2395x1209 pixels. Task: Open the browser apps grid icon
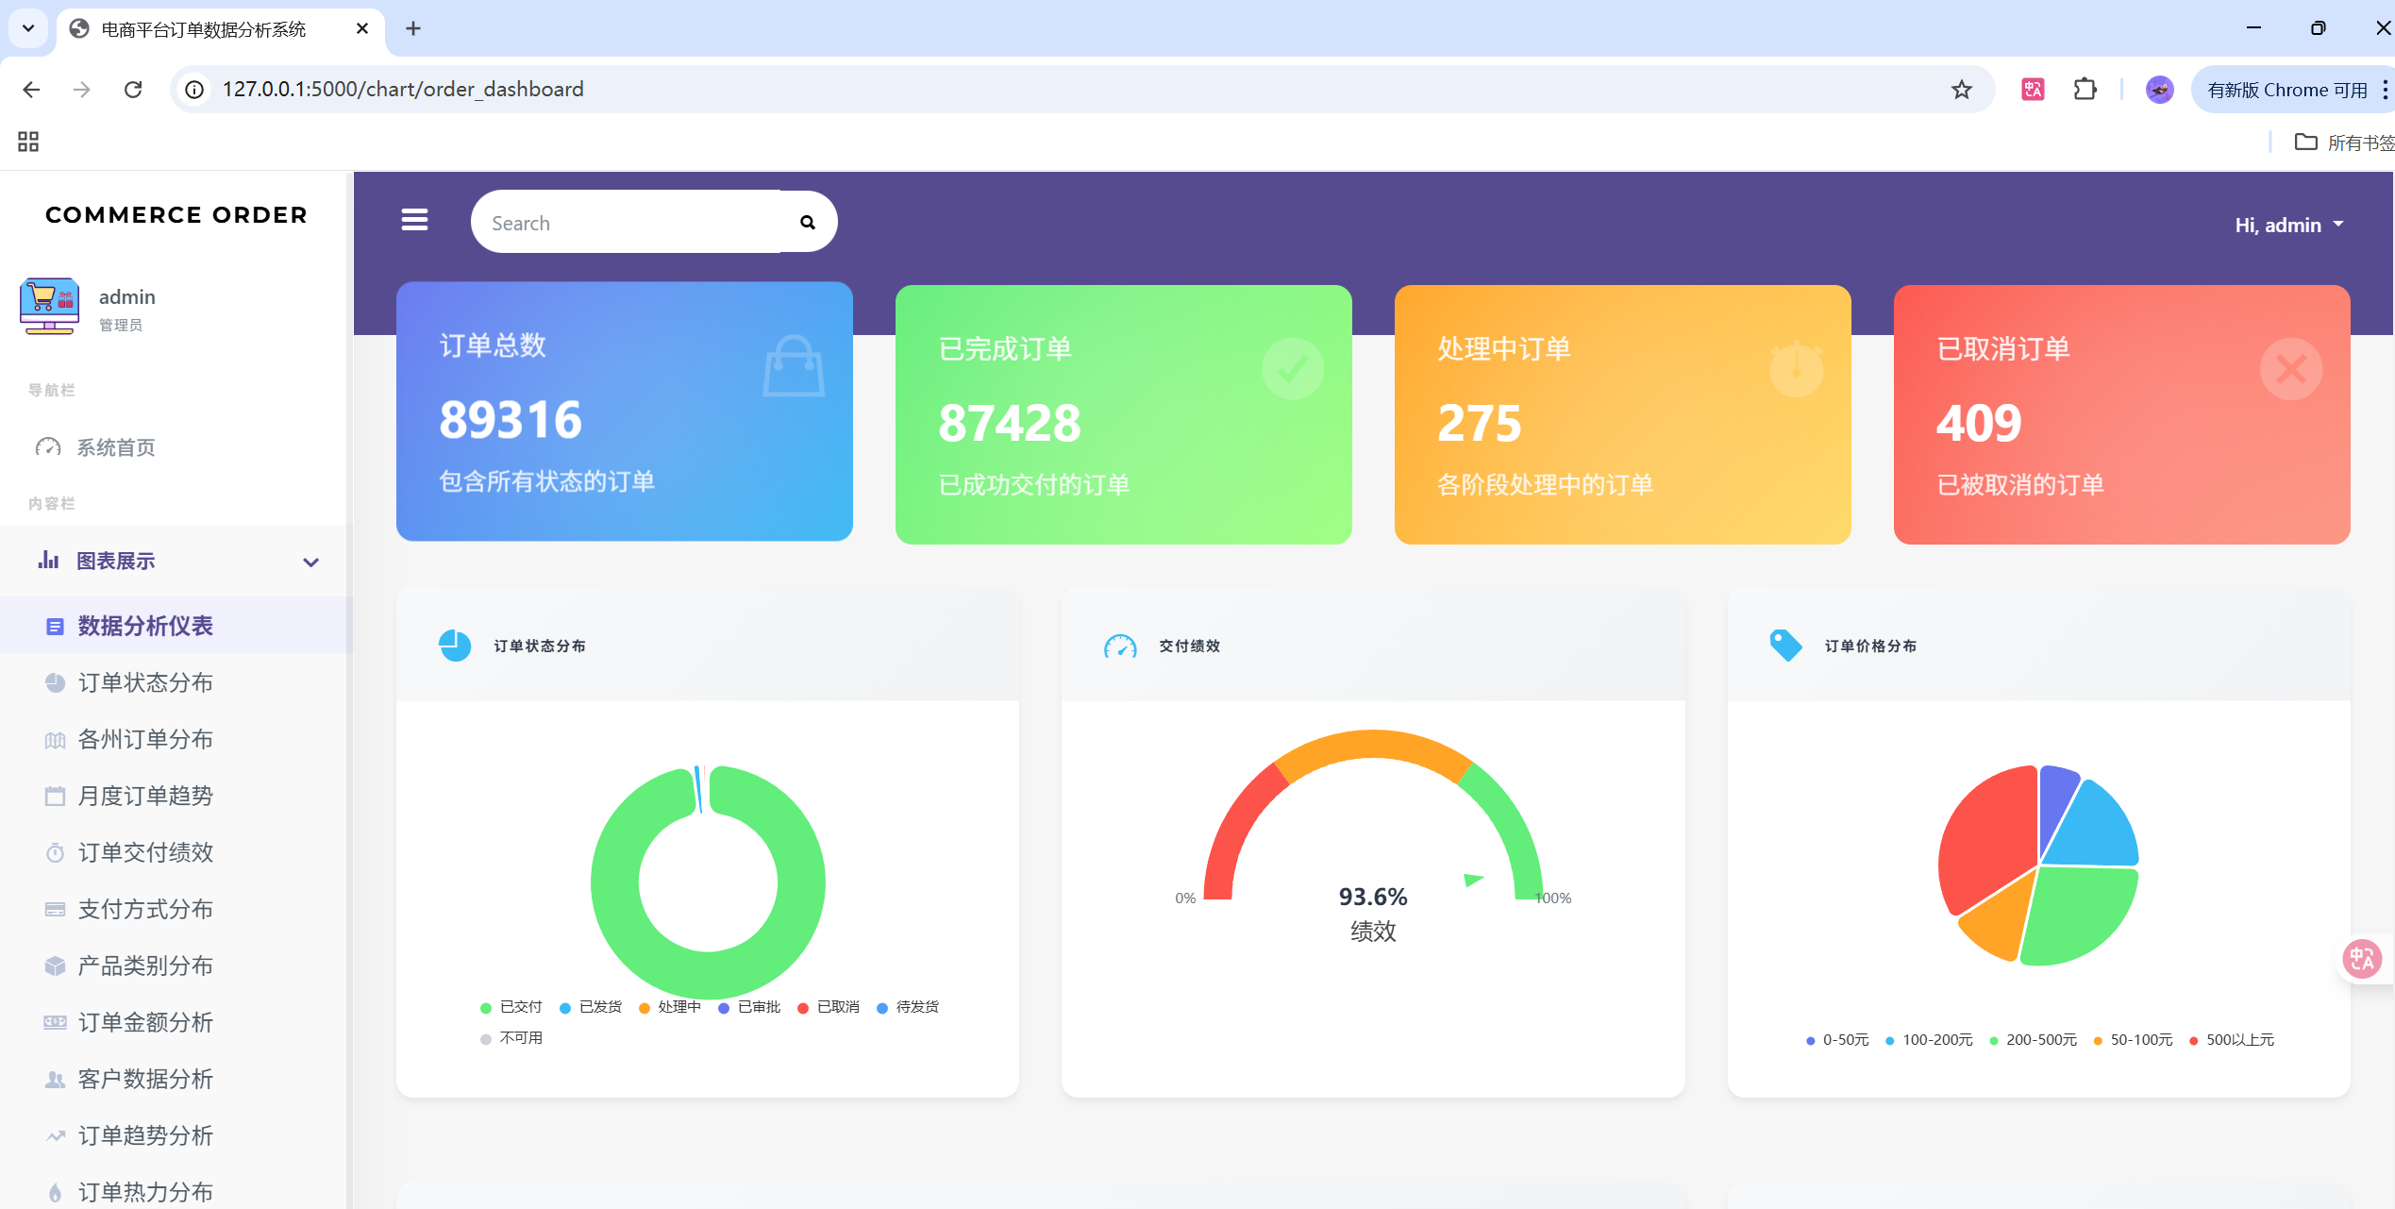28,142
